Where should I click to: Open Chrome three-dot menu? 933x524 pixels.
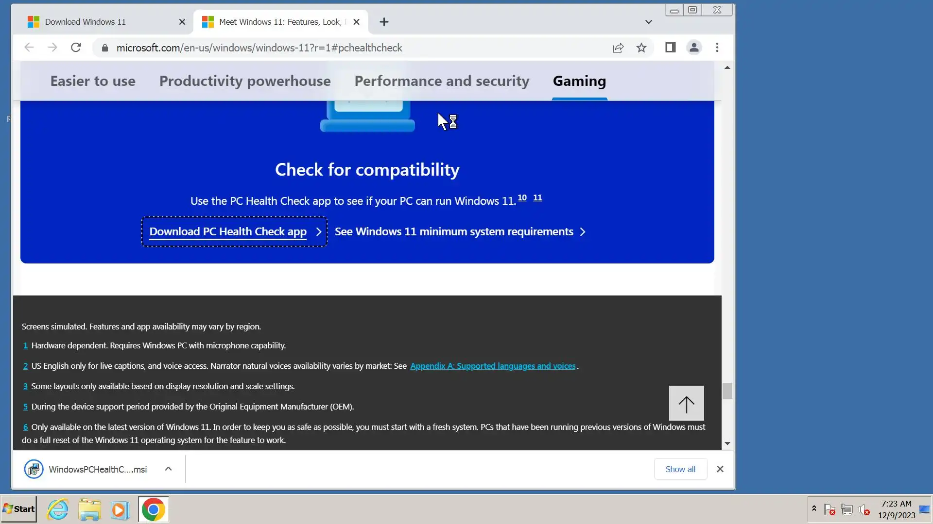[x=717, y=48]
